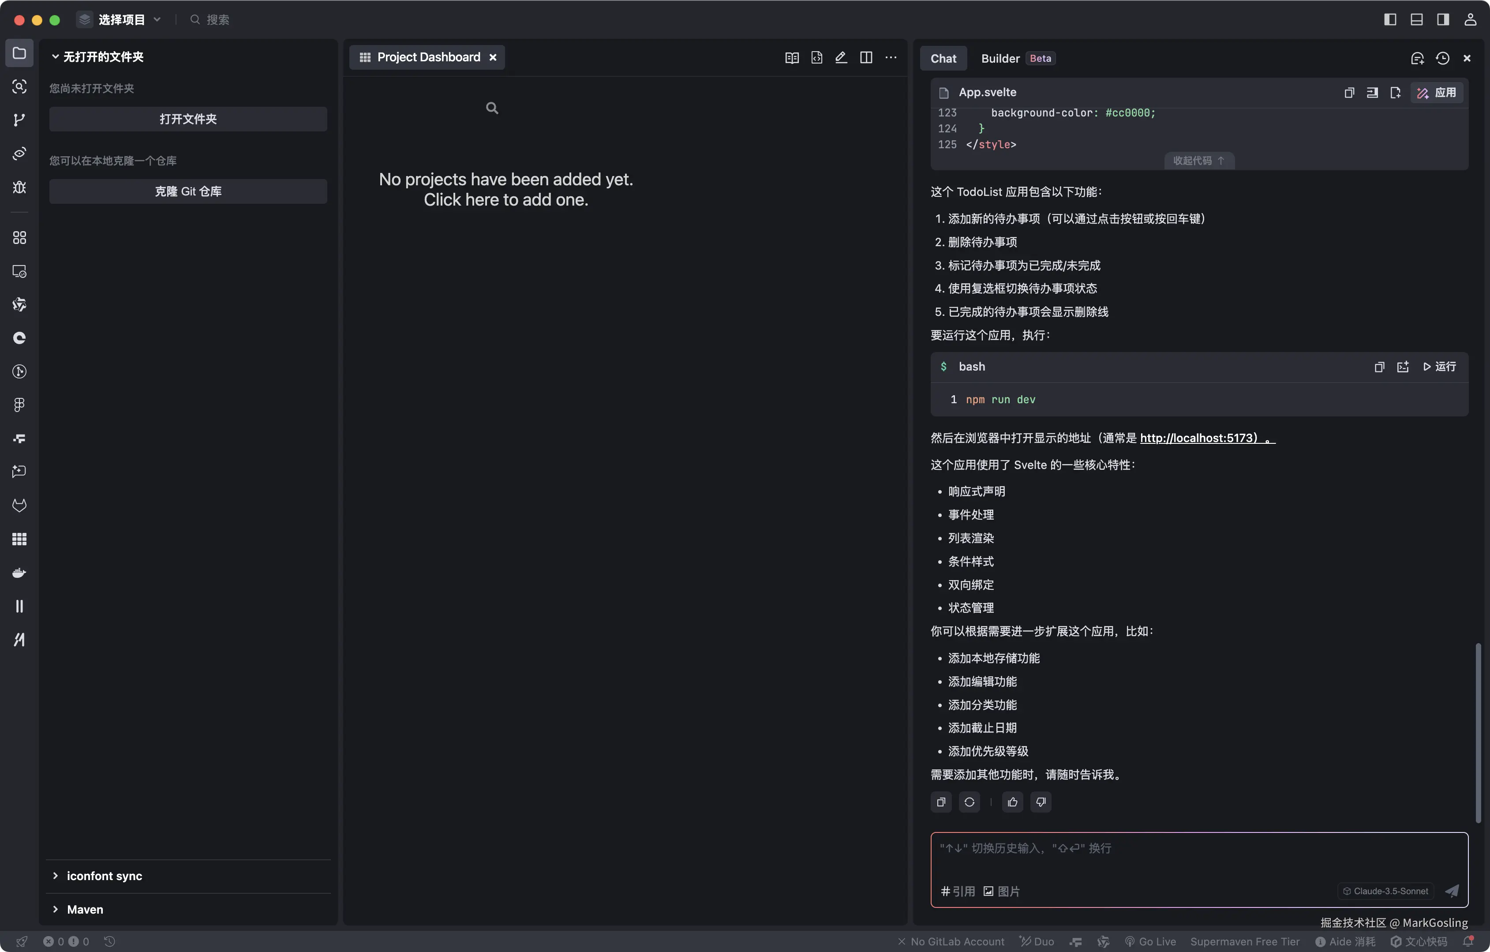
Task: Select the Project Dashboard tab
Action: [x=429, y=57]
